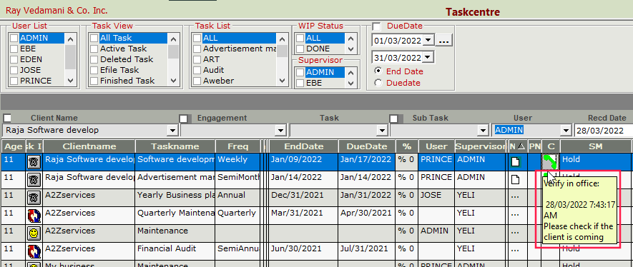The width and height of the screenshot is (633, 267).
Task: Select the End Date radio button
Action: click(378, 71)
